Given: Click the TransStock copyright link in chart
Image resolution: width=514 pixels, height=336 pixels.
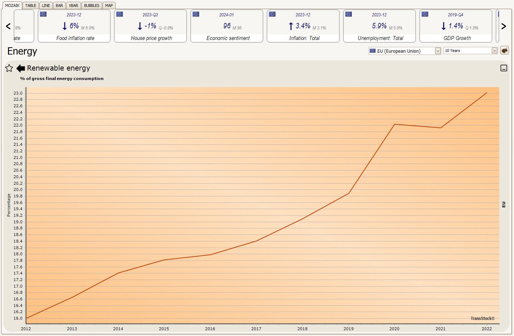Looking at the screenshot, I should [x=482, y=319].
